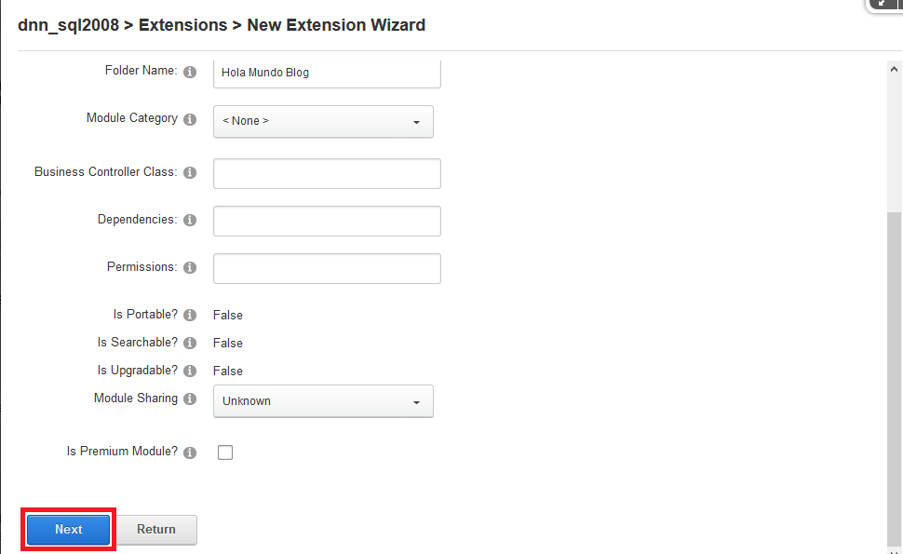Check the Is Premium Module checkbox
The image size is (903, 554).
coord(225,453)
